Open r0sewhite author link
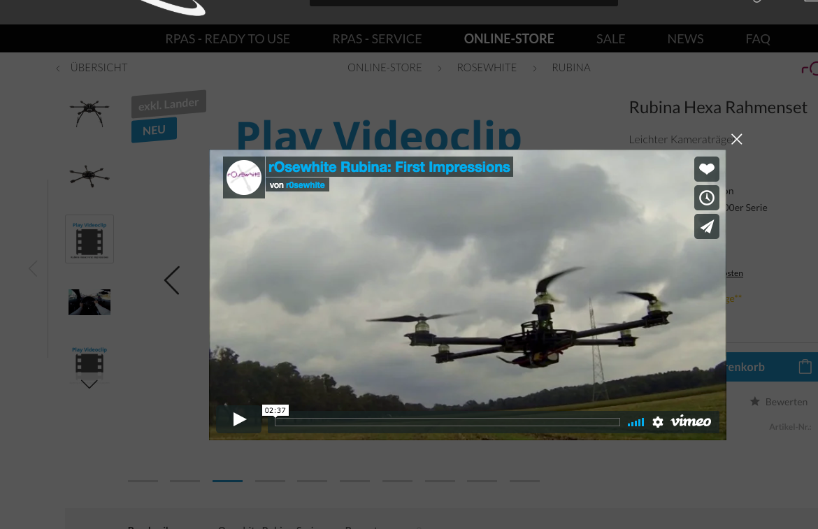This screenshot has width=818, height=529. point(306,185)
